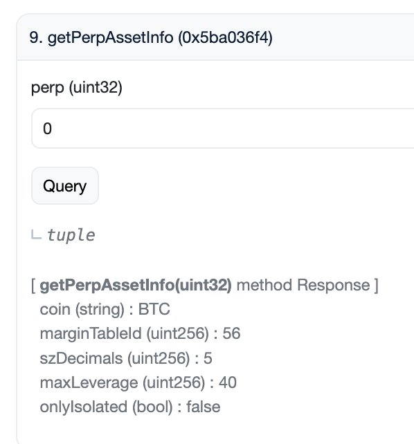414x444 pixels.
Task: Select the coin (string) field label
Action: click(x=82, y=309)
